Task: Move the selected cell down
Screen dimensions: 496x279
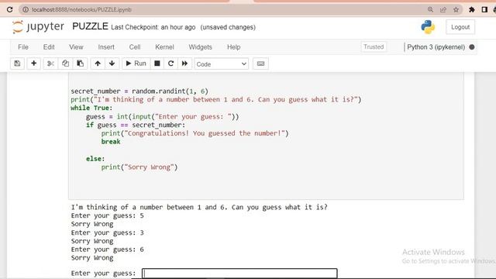Action: point(112,64)
